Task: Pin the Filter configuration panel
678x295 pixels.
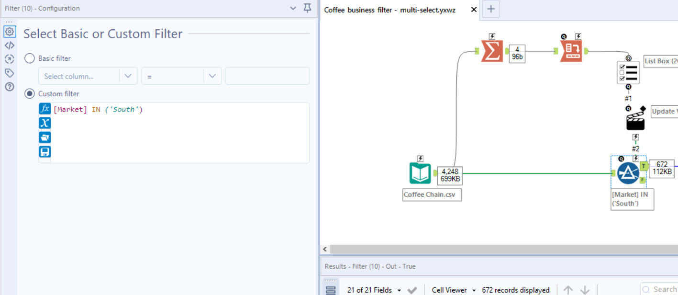Action: (x=307, y=8)
